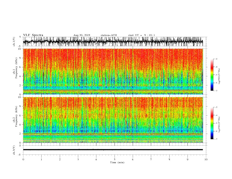Select the 'Time (min)' axis label

[x=117, y=162]
